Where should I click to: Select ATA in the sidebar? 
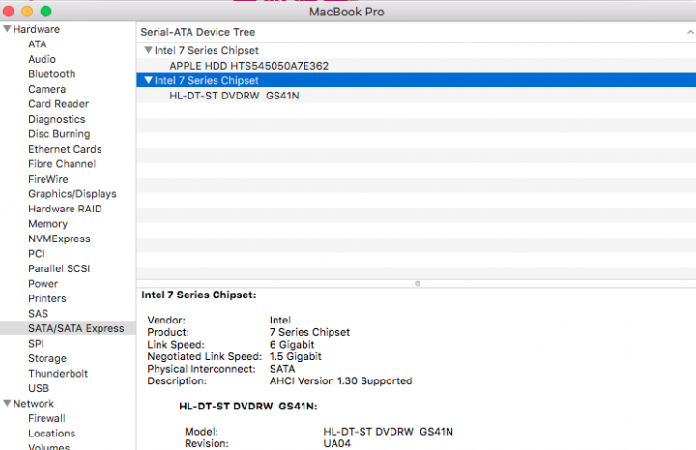tap(38, 43)
